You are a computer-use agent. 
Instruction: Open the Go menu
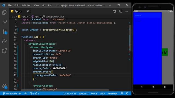pyautogui.click(x=43, y=5)
